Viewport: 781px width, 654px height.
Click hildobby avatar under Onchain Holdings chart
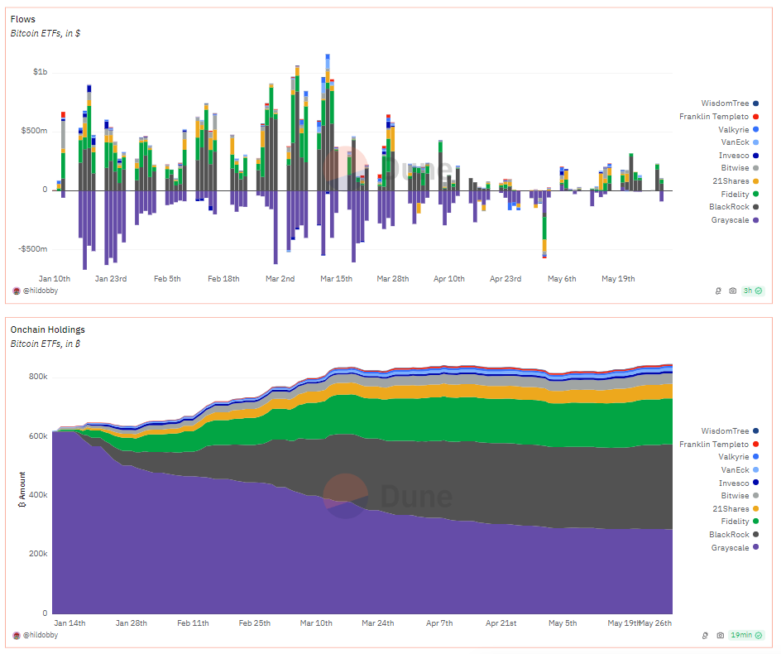tap(17, 635)
